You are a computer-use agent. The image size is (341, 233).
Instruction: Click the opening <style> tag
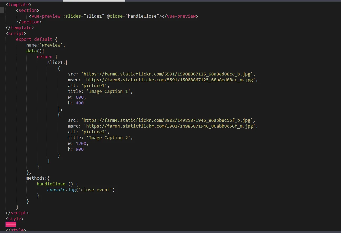(x=15, y=219)
